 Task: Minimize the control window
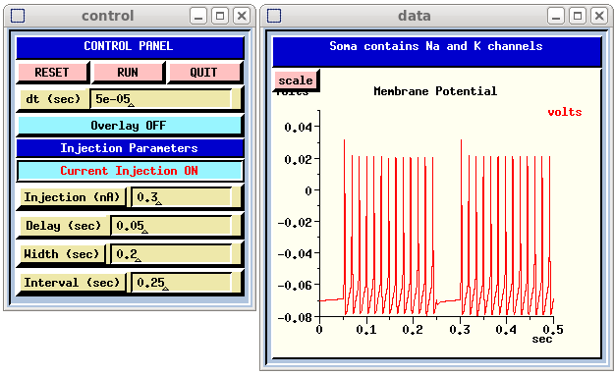tap(198, 16)
